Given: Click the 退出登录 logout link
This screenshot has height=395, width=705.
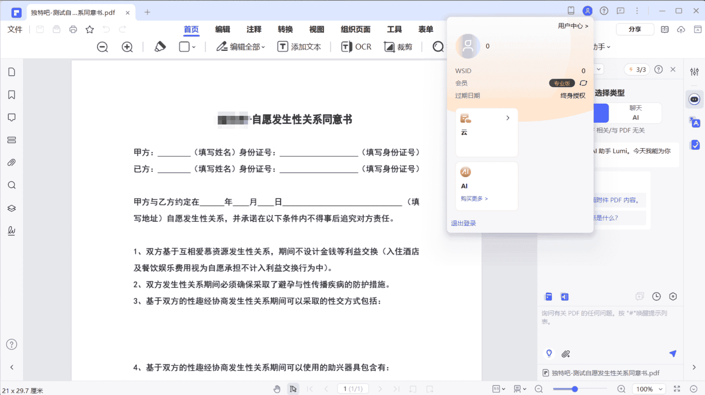Looking at the screenshot, I should 463,223.
